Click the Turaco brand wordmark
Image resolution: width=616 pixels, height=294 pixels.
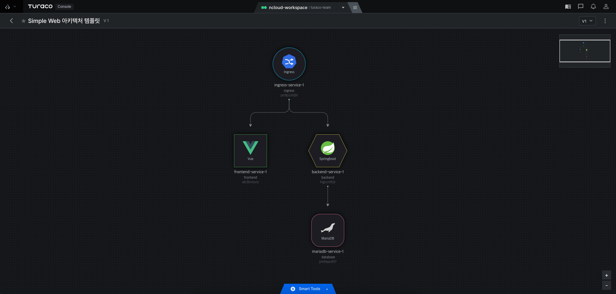(40, 6)
